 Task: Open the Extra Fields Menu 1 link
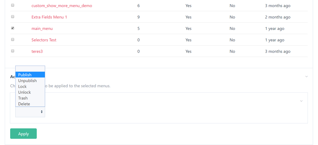click(x=49, y=17)
